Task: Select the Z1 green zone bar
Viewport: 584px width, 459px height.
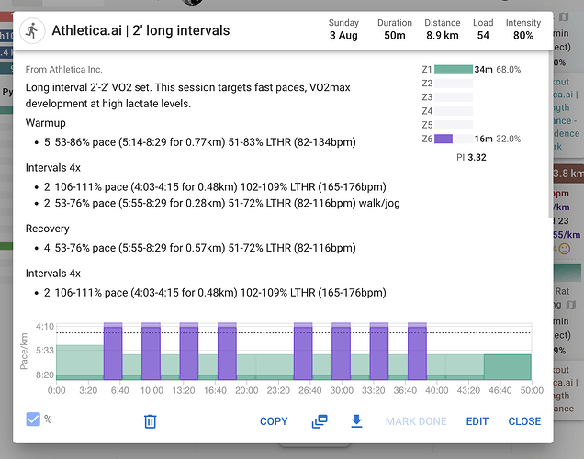Action: pyautogui.click(x=454, y=69)
